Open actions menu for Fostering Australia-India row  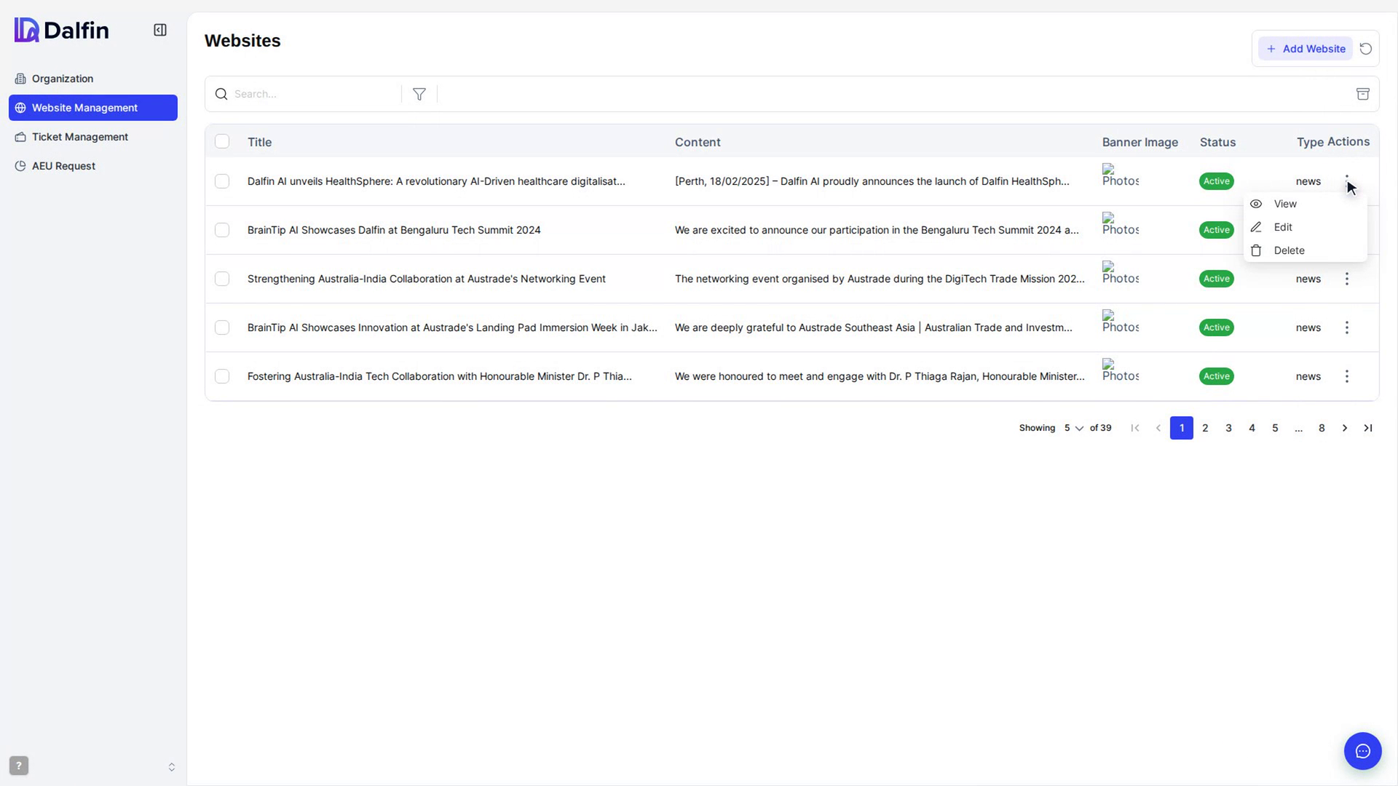tap(1347, 376)
